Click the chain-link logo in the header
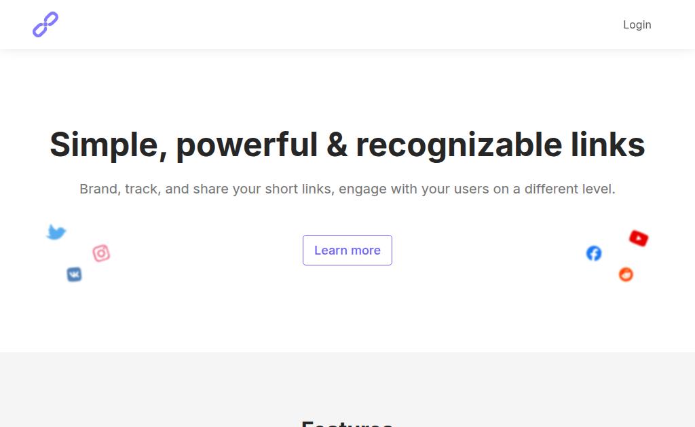The image size is (695, 427). pos(45,24)
